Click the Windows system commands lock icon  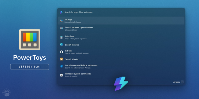pos(62,75)
